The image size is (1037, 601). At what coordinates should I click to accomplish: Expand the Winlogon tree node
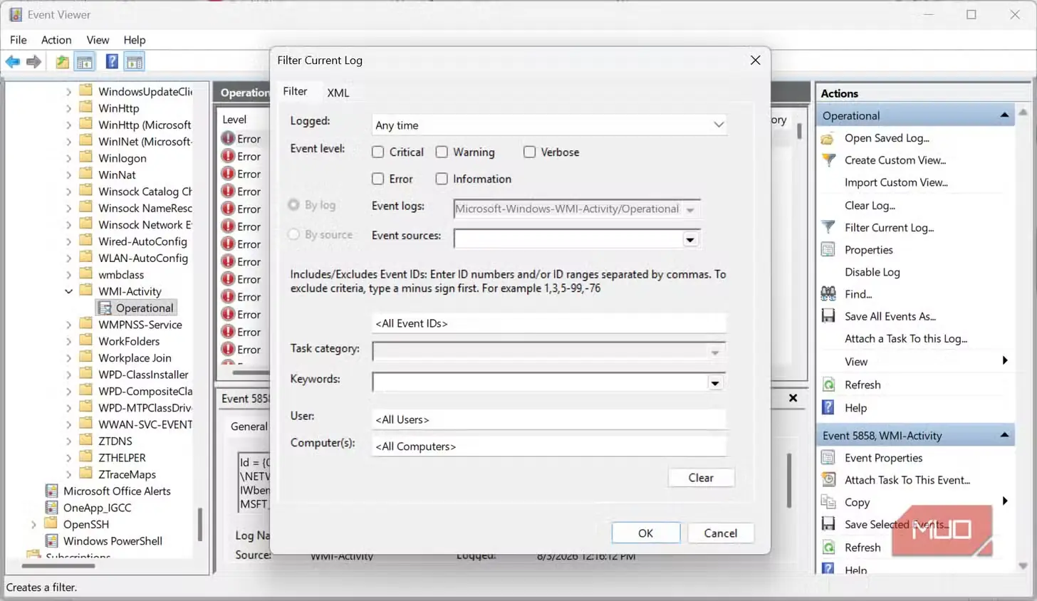[68, 158]
